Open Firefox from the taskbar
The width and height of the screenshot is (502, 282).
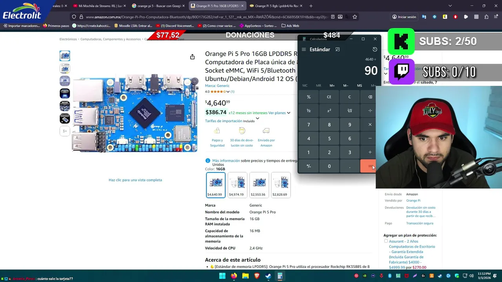click(234, 276)
